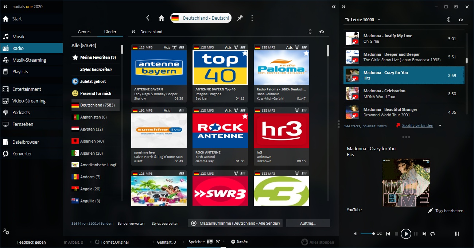Expand the right player panel
This screenshot has width=474, height=248.
point(343,7)
